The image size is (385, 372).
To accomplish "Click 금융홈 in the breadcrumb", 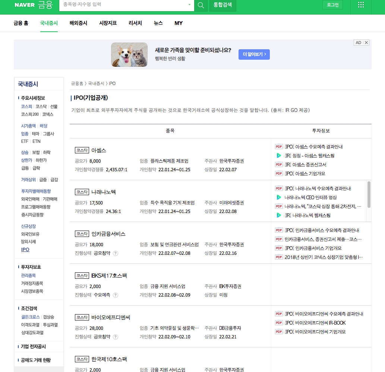I will tap(77, 84).
